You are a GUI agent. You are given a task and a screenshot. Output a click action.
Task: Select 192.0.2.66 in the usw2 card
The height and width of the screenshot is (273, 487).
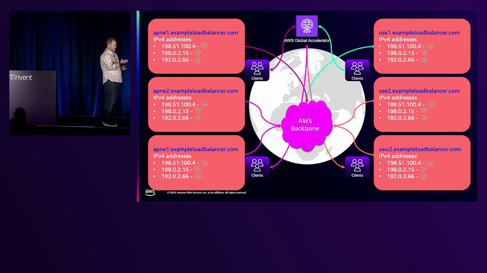(x=400, y=177)
